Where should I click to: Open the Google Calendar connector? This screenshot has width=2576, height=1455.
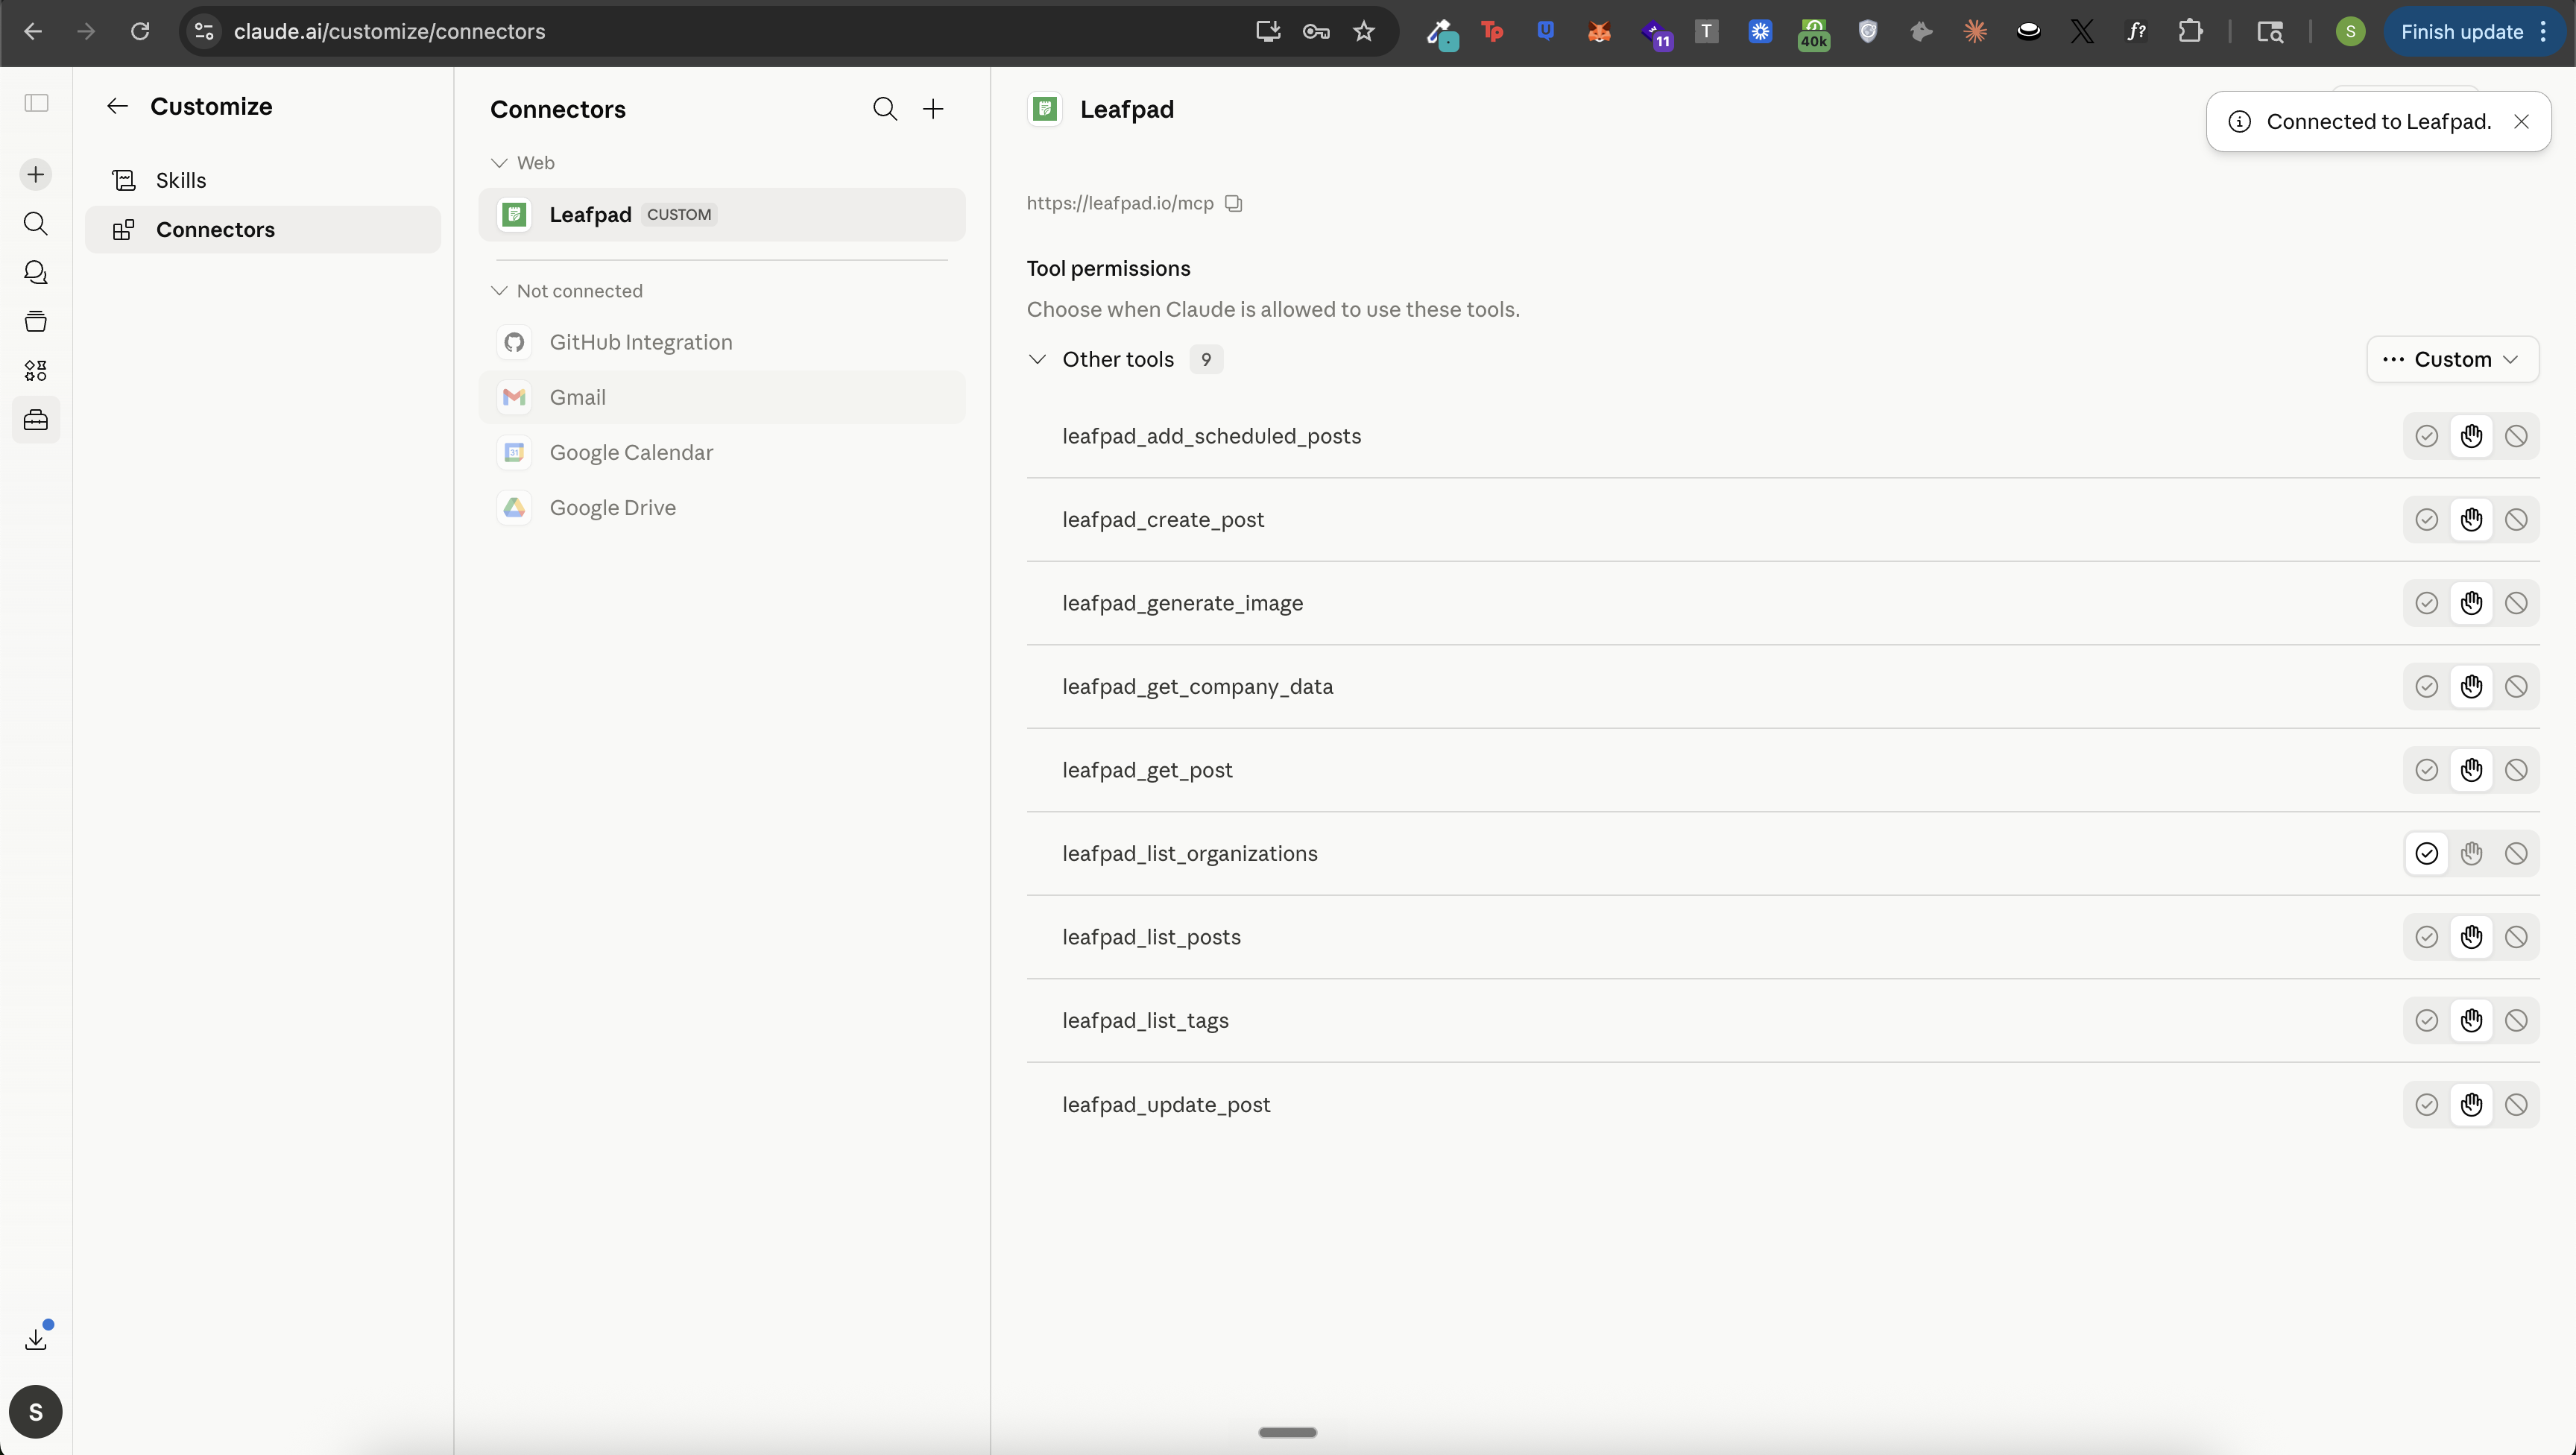pyautogui.click(x=722, y=452)
